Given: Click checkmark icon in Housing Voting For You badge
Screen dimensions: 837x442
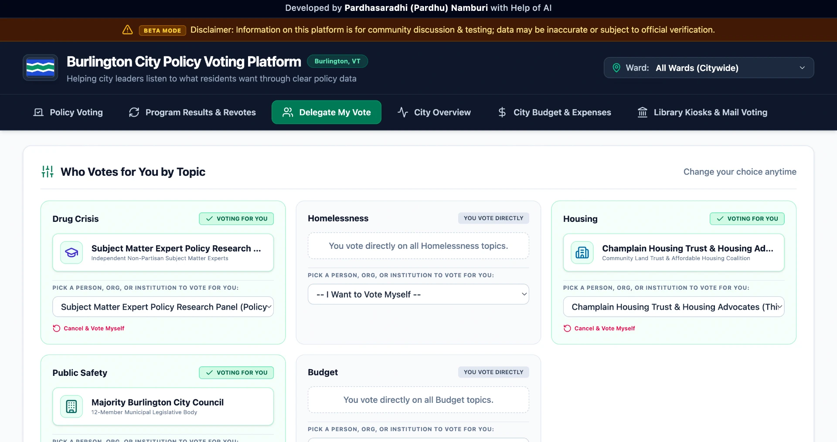Looking at the screenshot, I should point(720,219).
